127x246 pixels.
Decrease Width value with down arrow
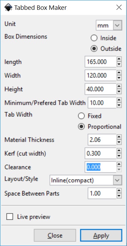(119, 78)
